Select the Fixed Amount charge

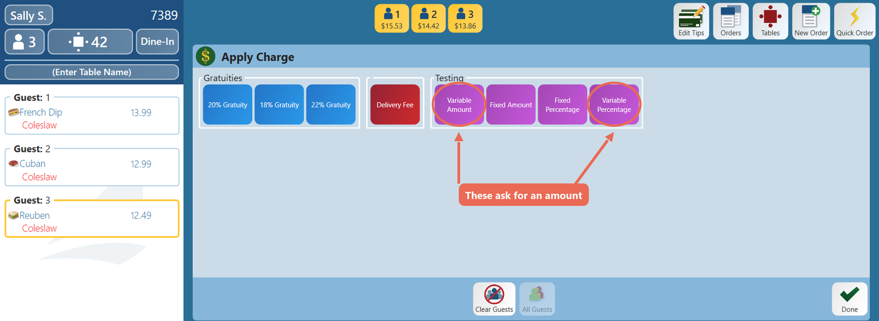(x=511, y=105)
